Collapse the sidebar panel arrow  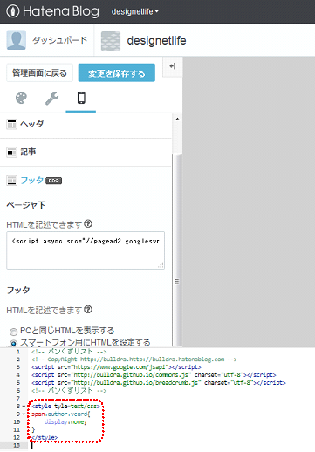(172, 66)
